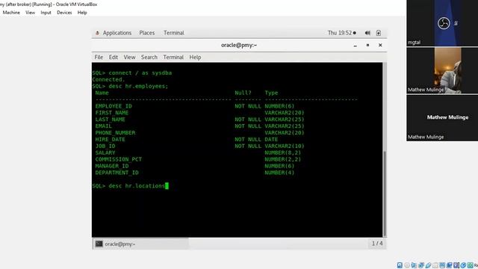Open the terminal File menu

coord(99,57)
